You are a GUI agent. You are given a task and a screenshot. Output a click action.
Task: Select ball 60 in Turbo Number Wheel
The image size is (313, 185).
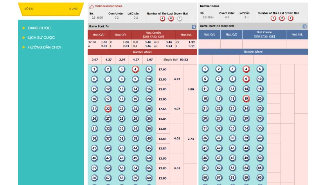tap(149, 178)
